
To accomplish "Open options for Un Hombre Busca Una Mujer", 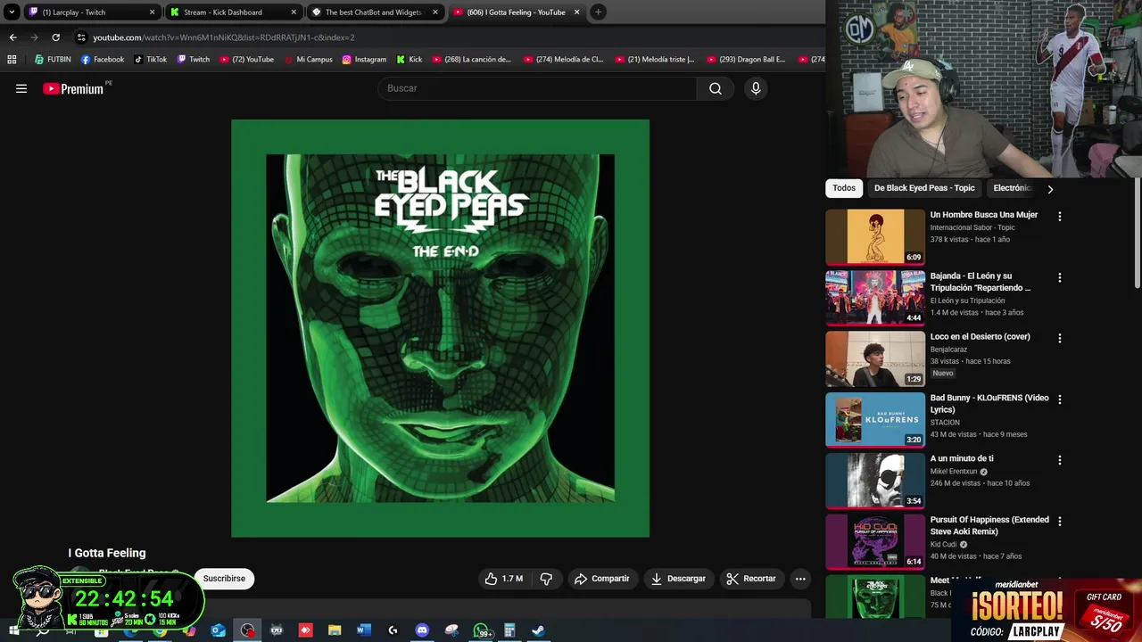I will pyautogui.click(x=1060, y=217).
